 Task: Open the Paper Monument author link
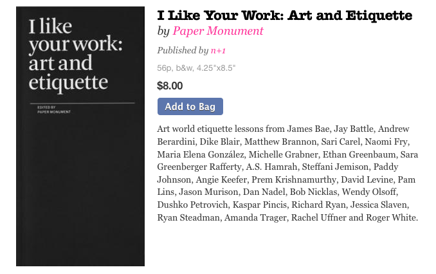click(218, 31)
